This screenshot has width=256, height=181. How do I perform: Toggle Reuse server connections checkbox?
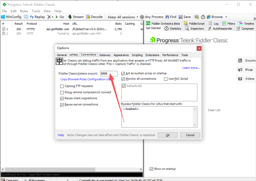coord(62,105)
